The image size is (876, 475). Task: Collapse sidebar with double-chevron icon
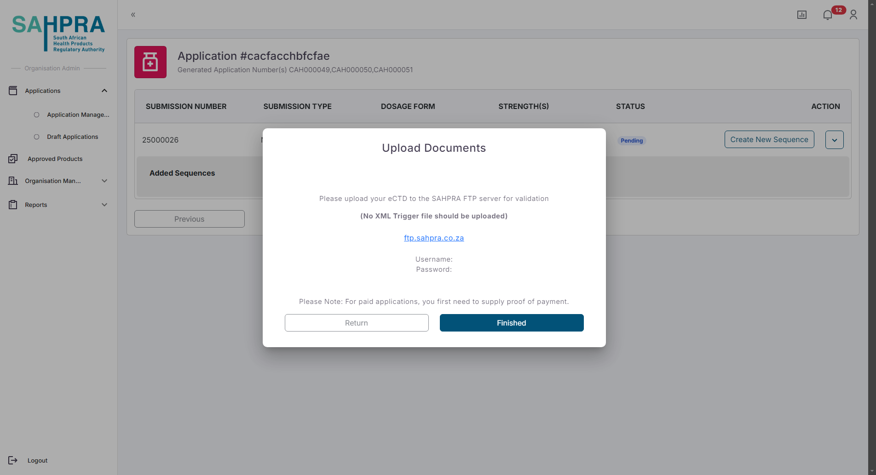coord(133,15)
